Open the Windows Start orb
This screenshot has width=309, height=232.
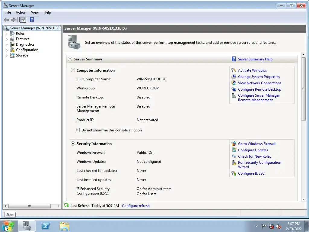click(x=8, y=226)
